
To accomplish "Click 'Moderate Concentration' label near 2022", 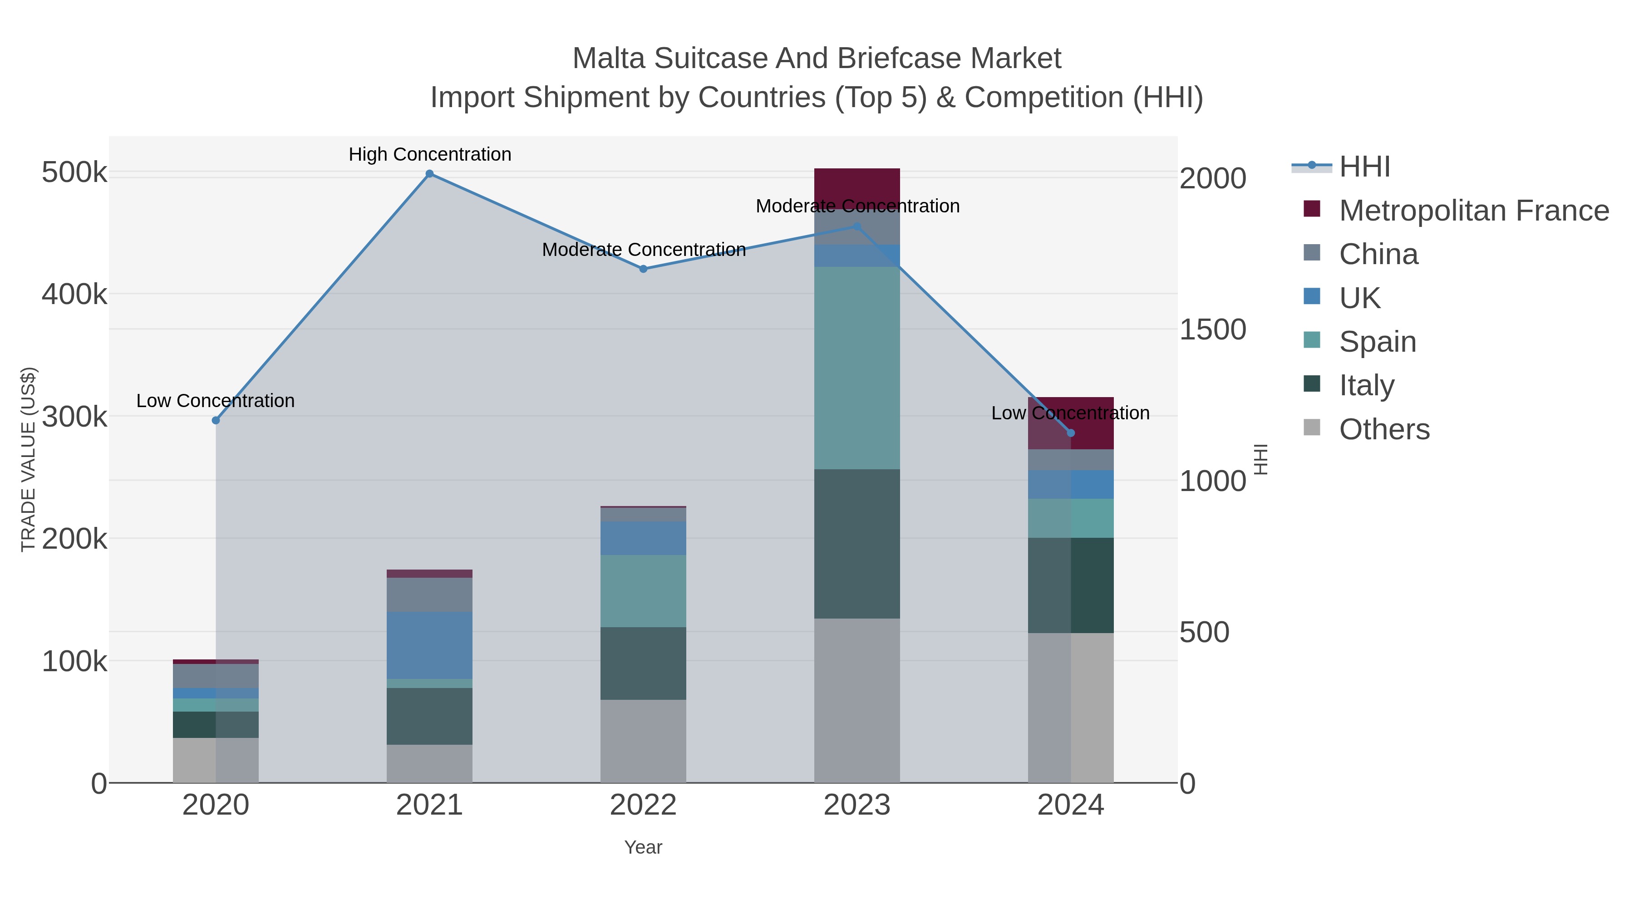I will [644, 250].
